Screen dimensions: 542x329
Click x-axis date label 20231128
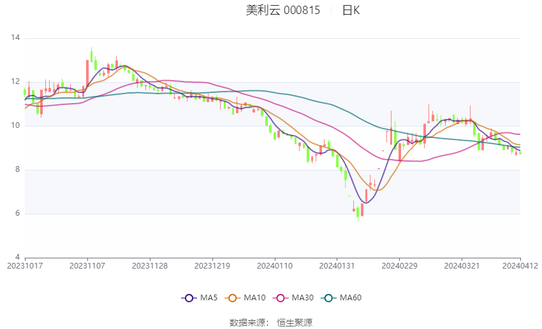point(150,266)
